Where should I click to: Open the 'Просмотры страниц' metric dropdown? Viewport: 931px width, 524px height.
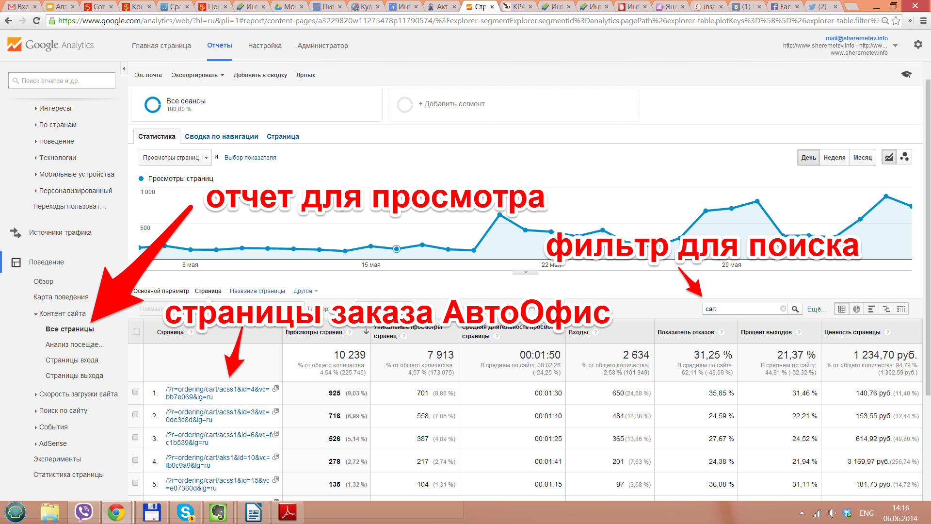(x=175, y=158)
